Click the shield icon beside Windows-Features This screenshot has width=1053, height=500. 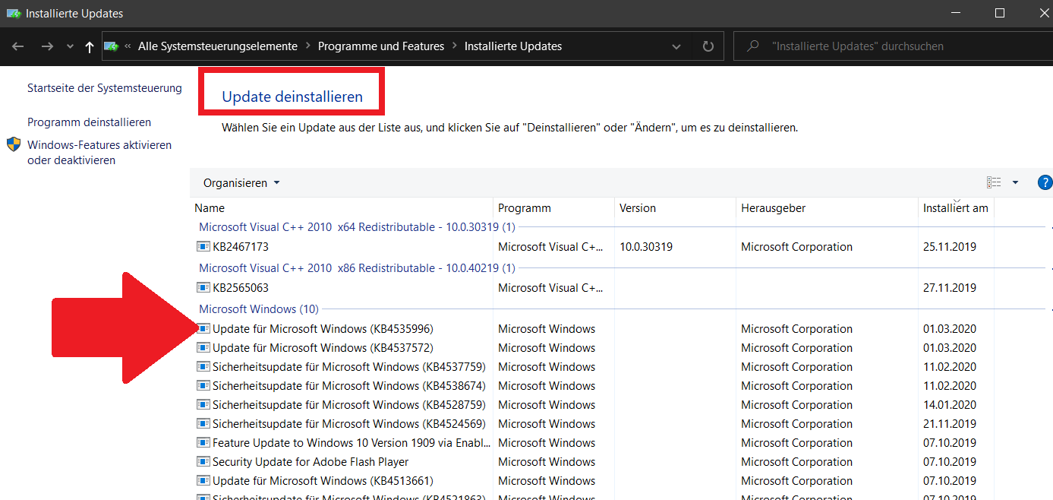(x=14, y=144)
